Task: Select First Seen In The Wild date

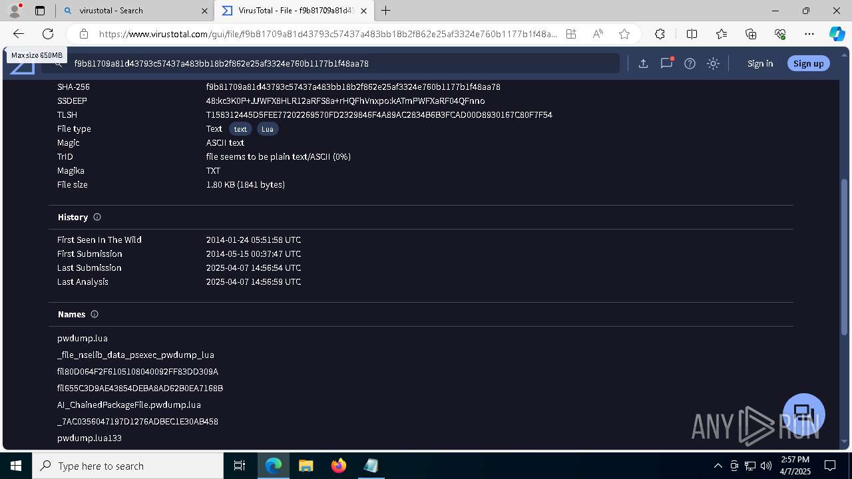Action: [x=254, y=240]
